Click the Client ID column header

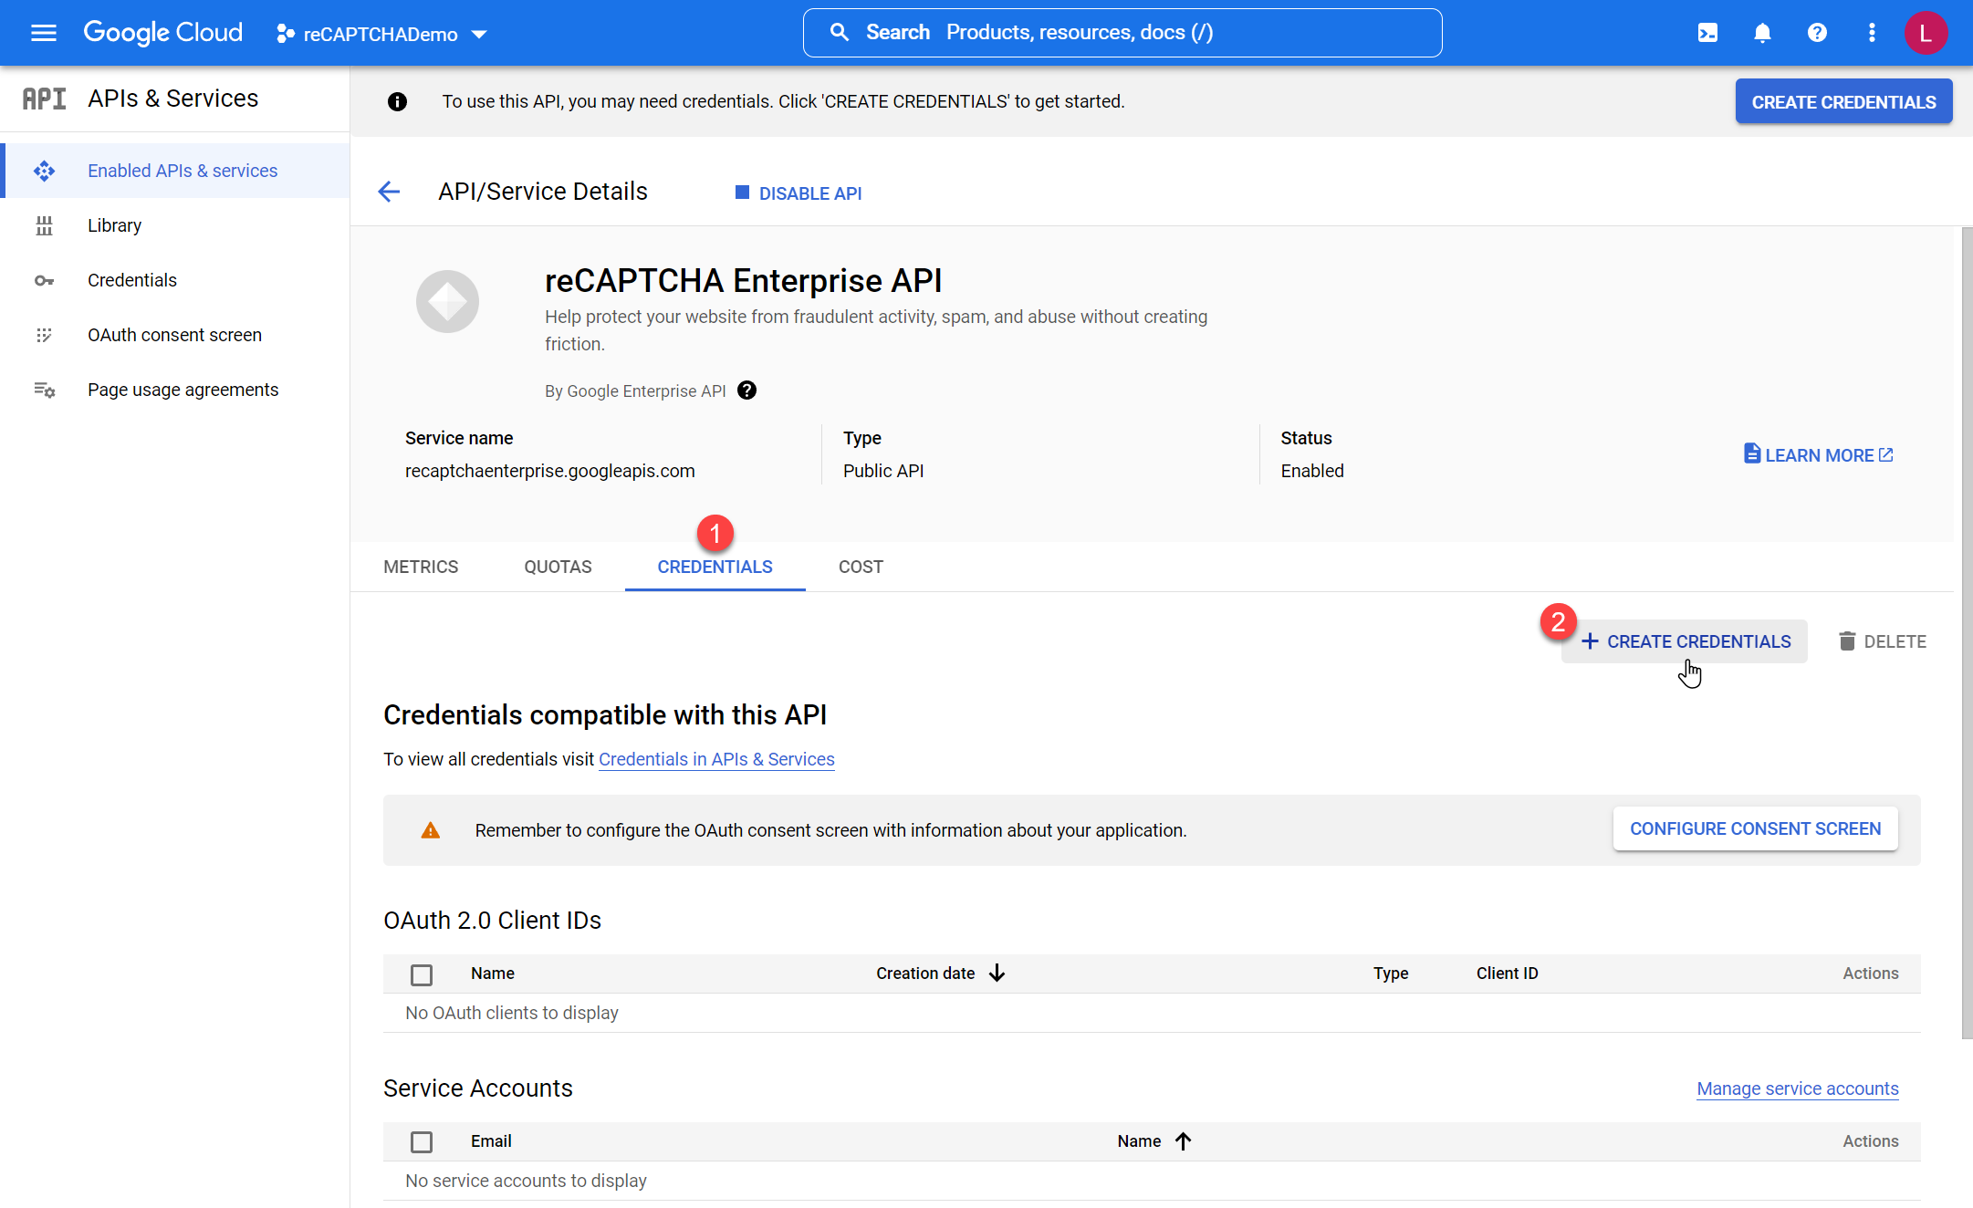1507,974
